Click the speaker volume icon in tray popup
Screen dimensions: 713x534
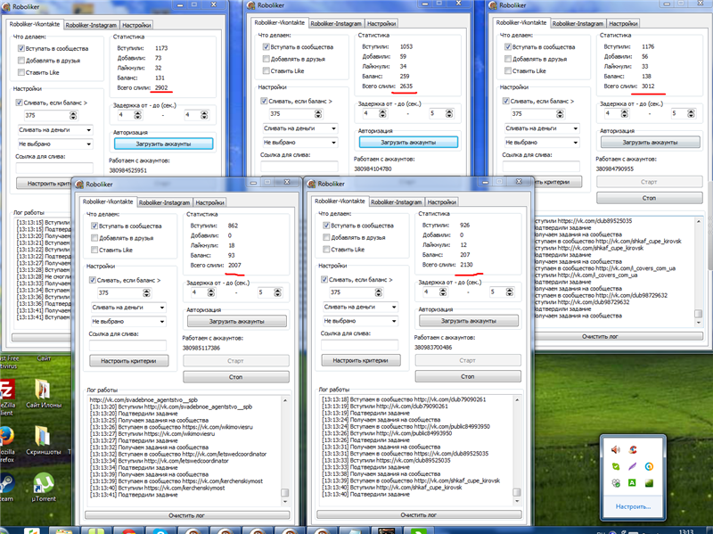[616, 448]
